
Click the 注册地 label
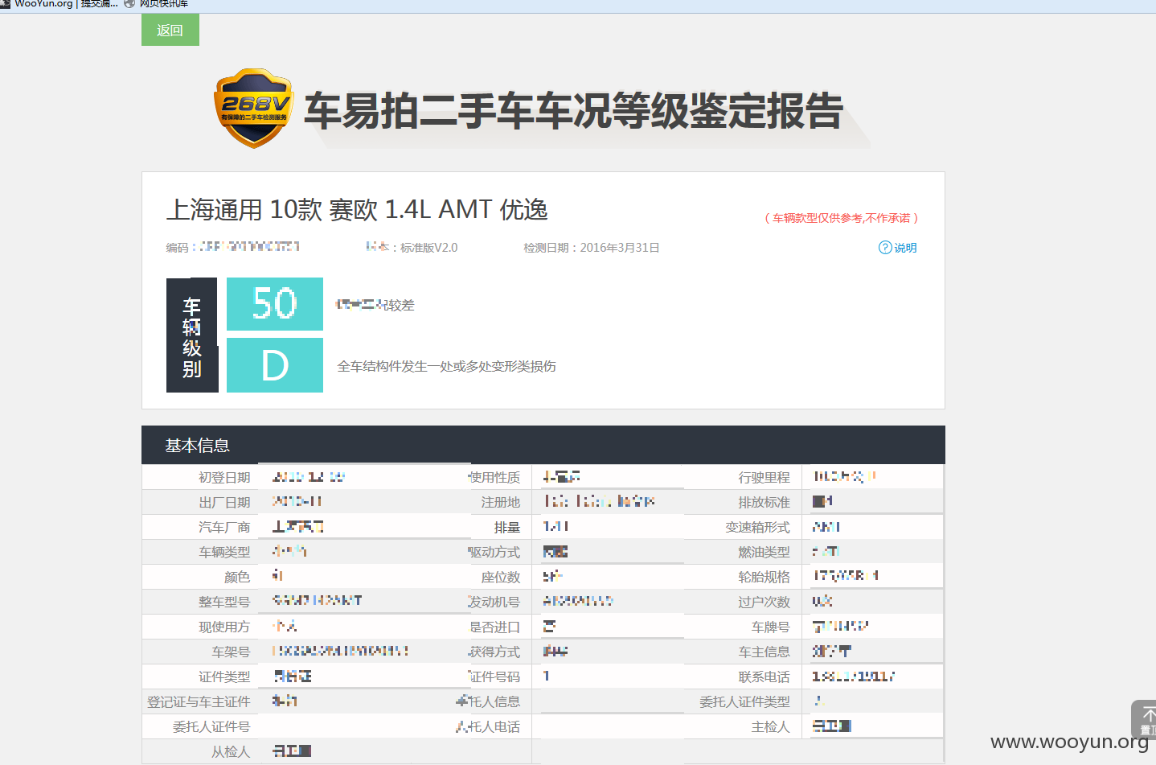(501, 503)
